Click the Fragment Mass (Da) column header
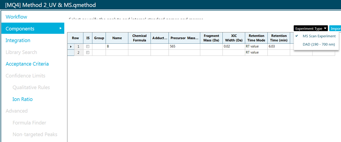 [212, 38]
